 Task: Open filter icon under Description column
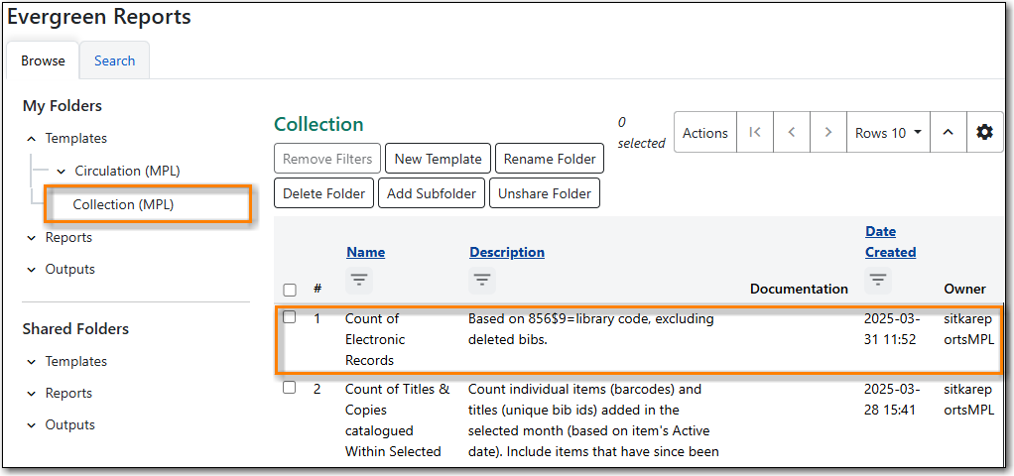click(x=482, y=281)
